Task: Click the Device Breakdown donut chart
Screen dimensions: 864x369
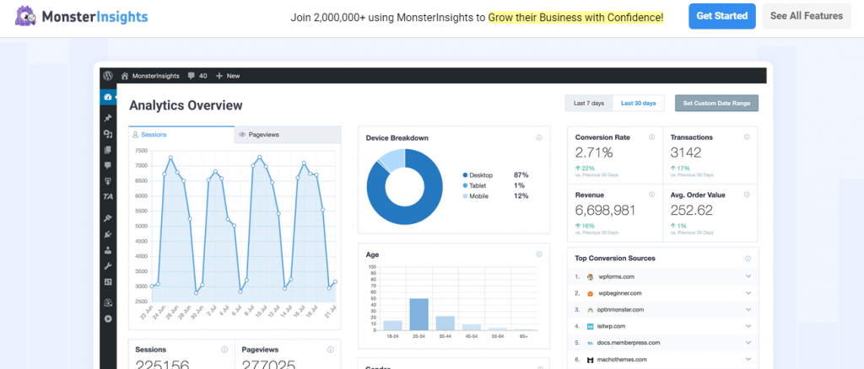Action: point(405,186)
